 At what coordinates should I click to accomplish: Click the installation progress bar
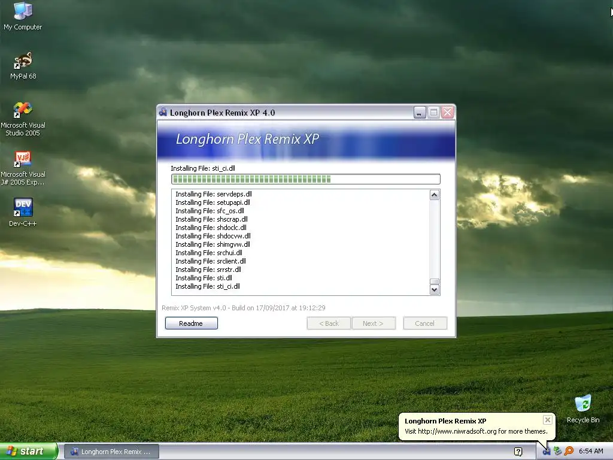pyautogui.click(x=306, y=179)
